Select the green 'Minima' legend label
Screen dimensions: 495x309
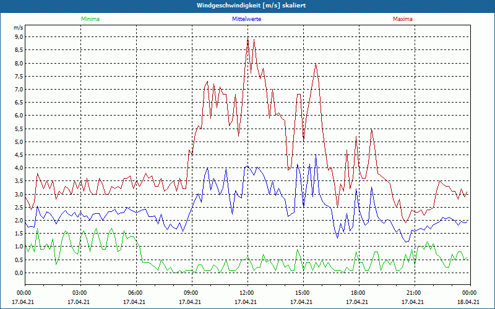coord(90,19)
